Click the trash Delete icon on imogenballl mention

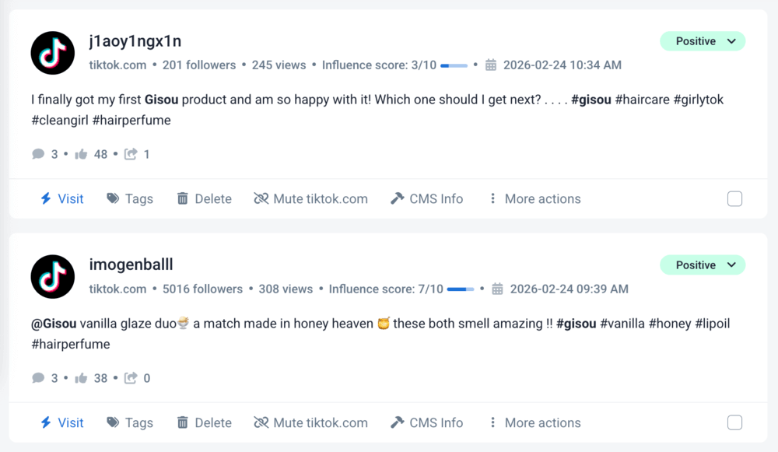[x=183, y=423]
